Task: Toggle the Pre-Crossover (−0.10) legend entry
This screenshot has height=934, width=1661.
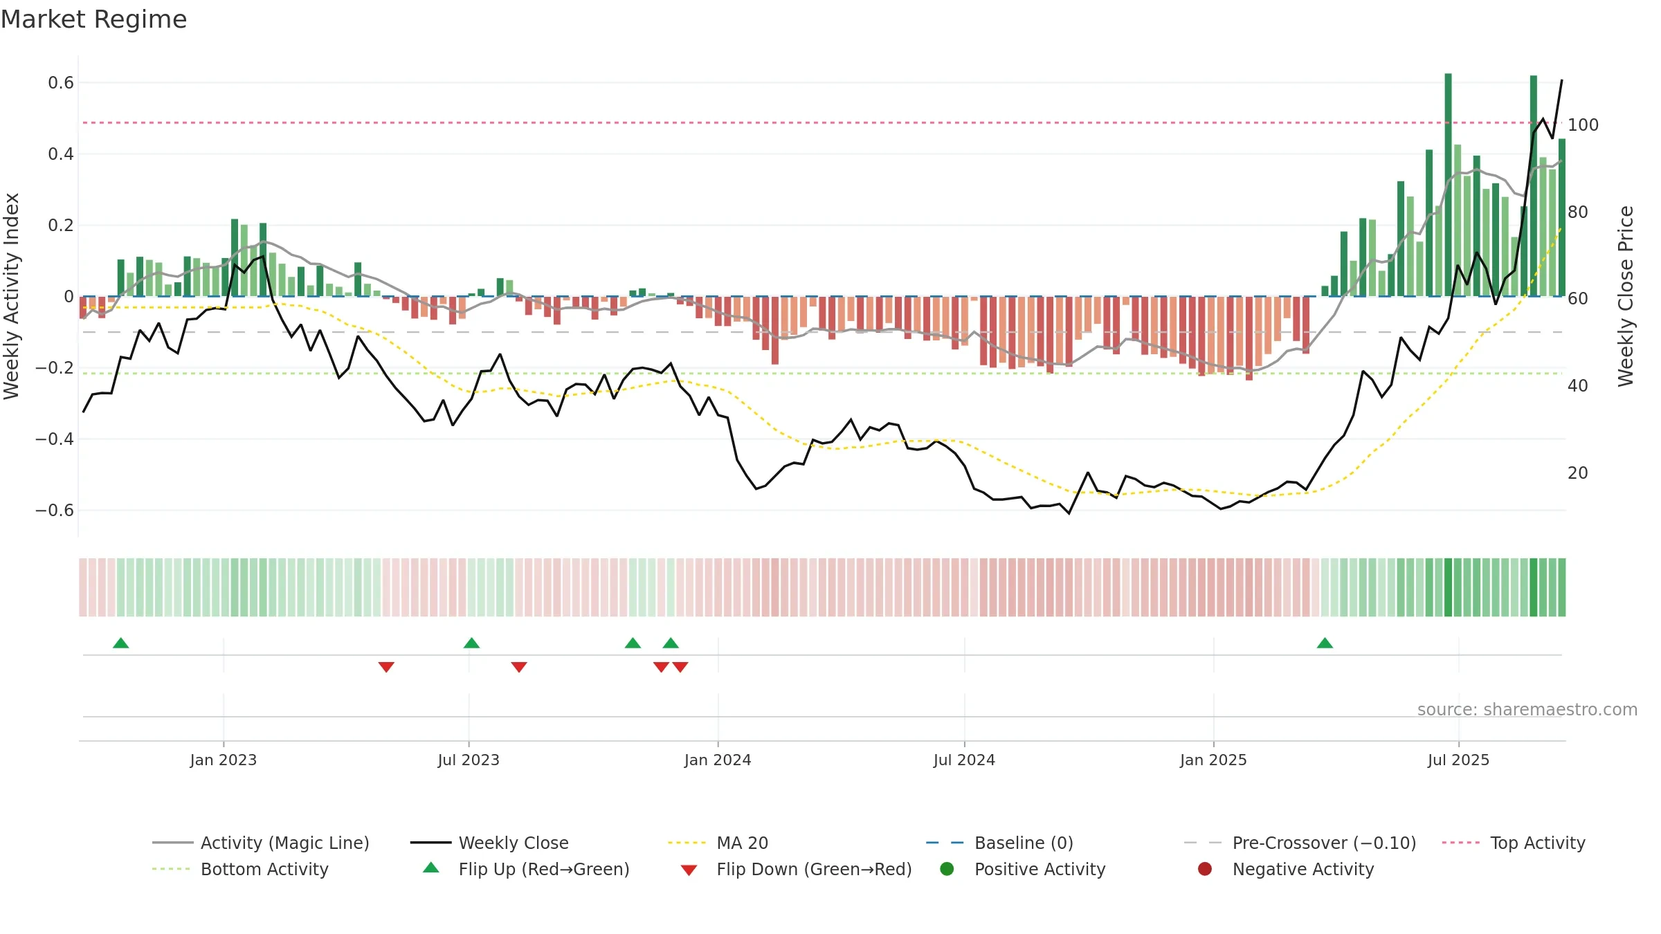Action: (x=1300, y=843)
